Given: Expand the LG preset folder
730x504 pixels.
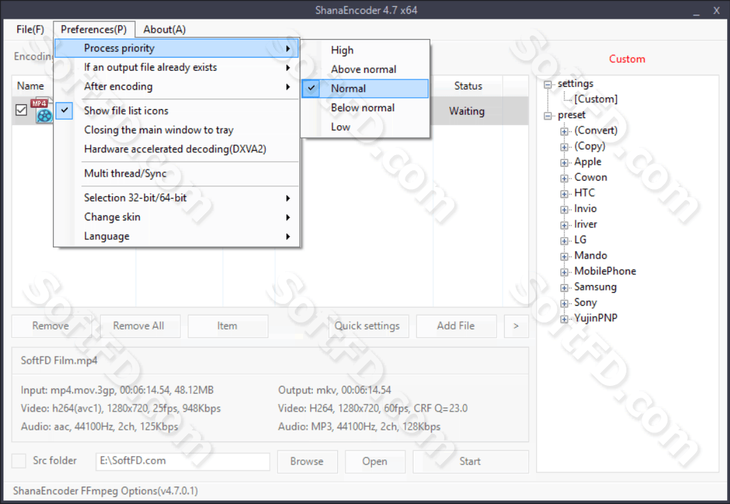Looking at the screenshot, I should [x=565, y=241].
